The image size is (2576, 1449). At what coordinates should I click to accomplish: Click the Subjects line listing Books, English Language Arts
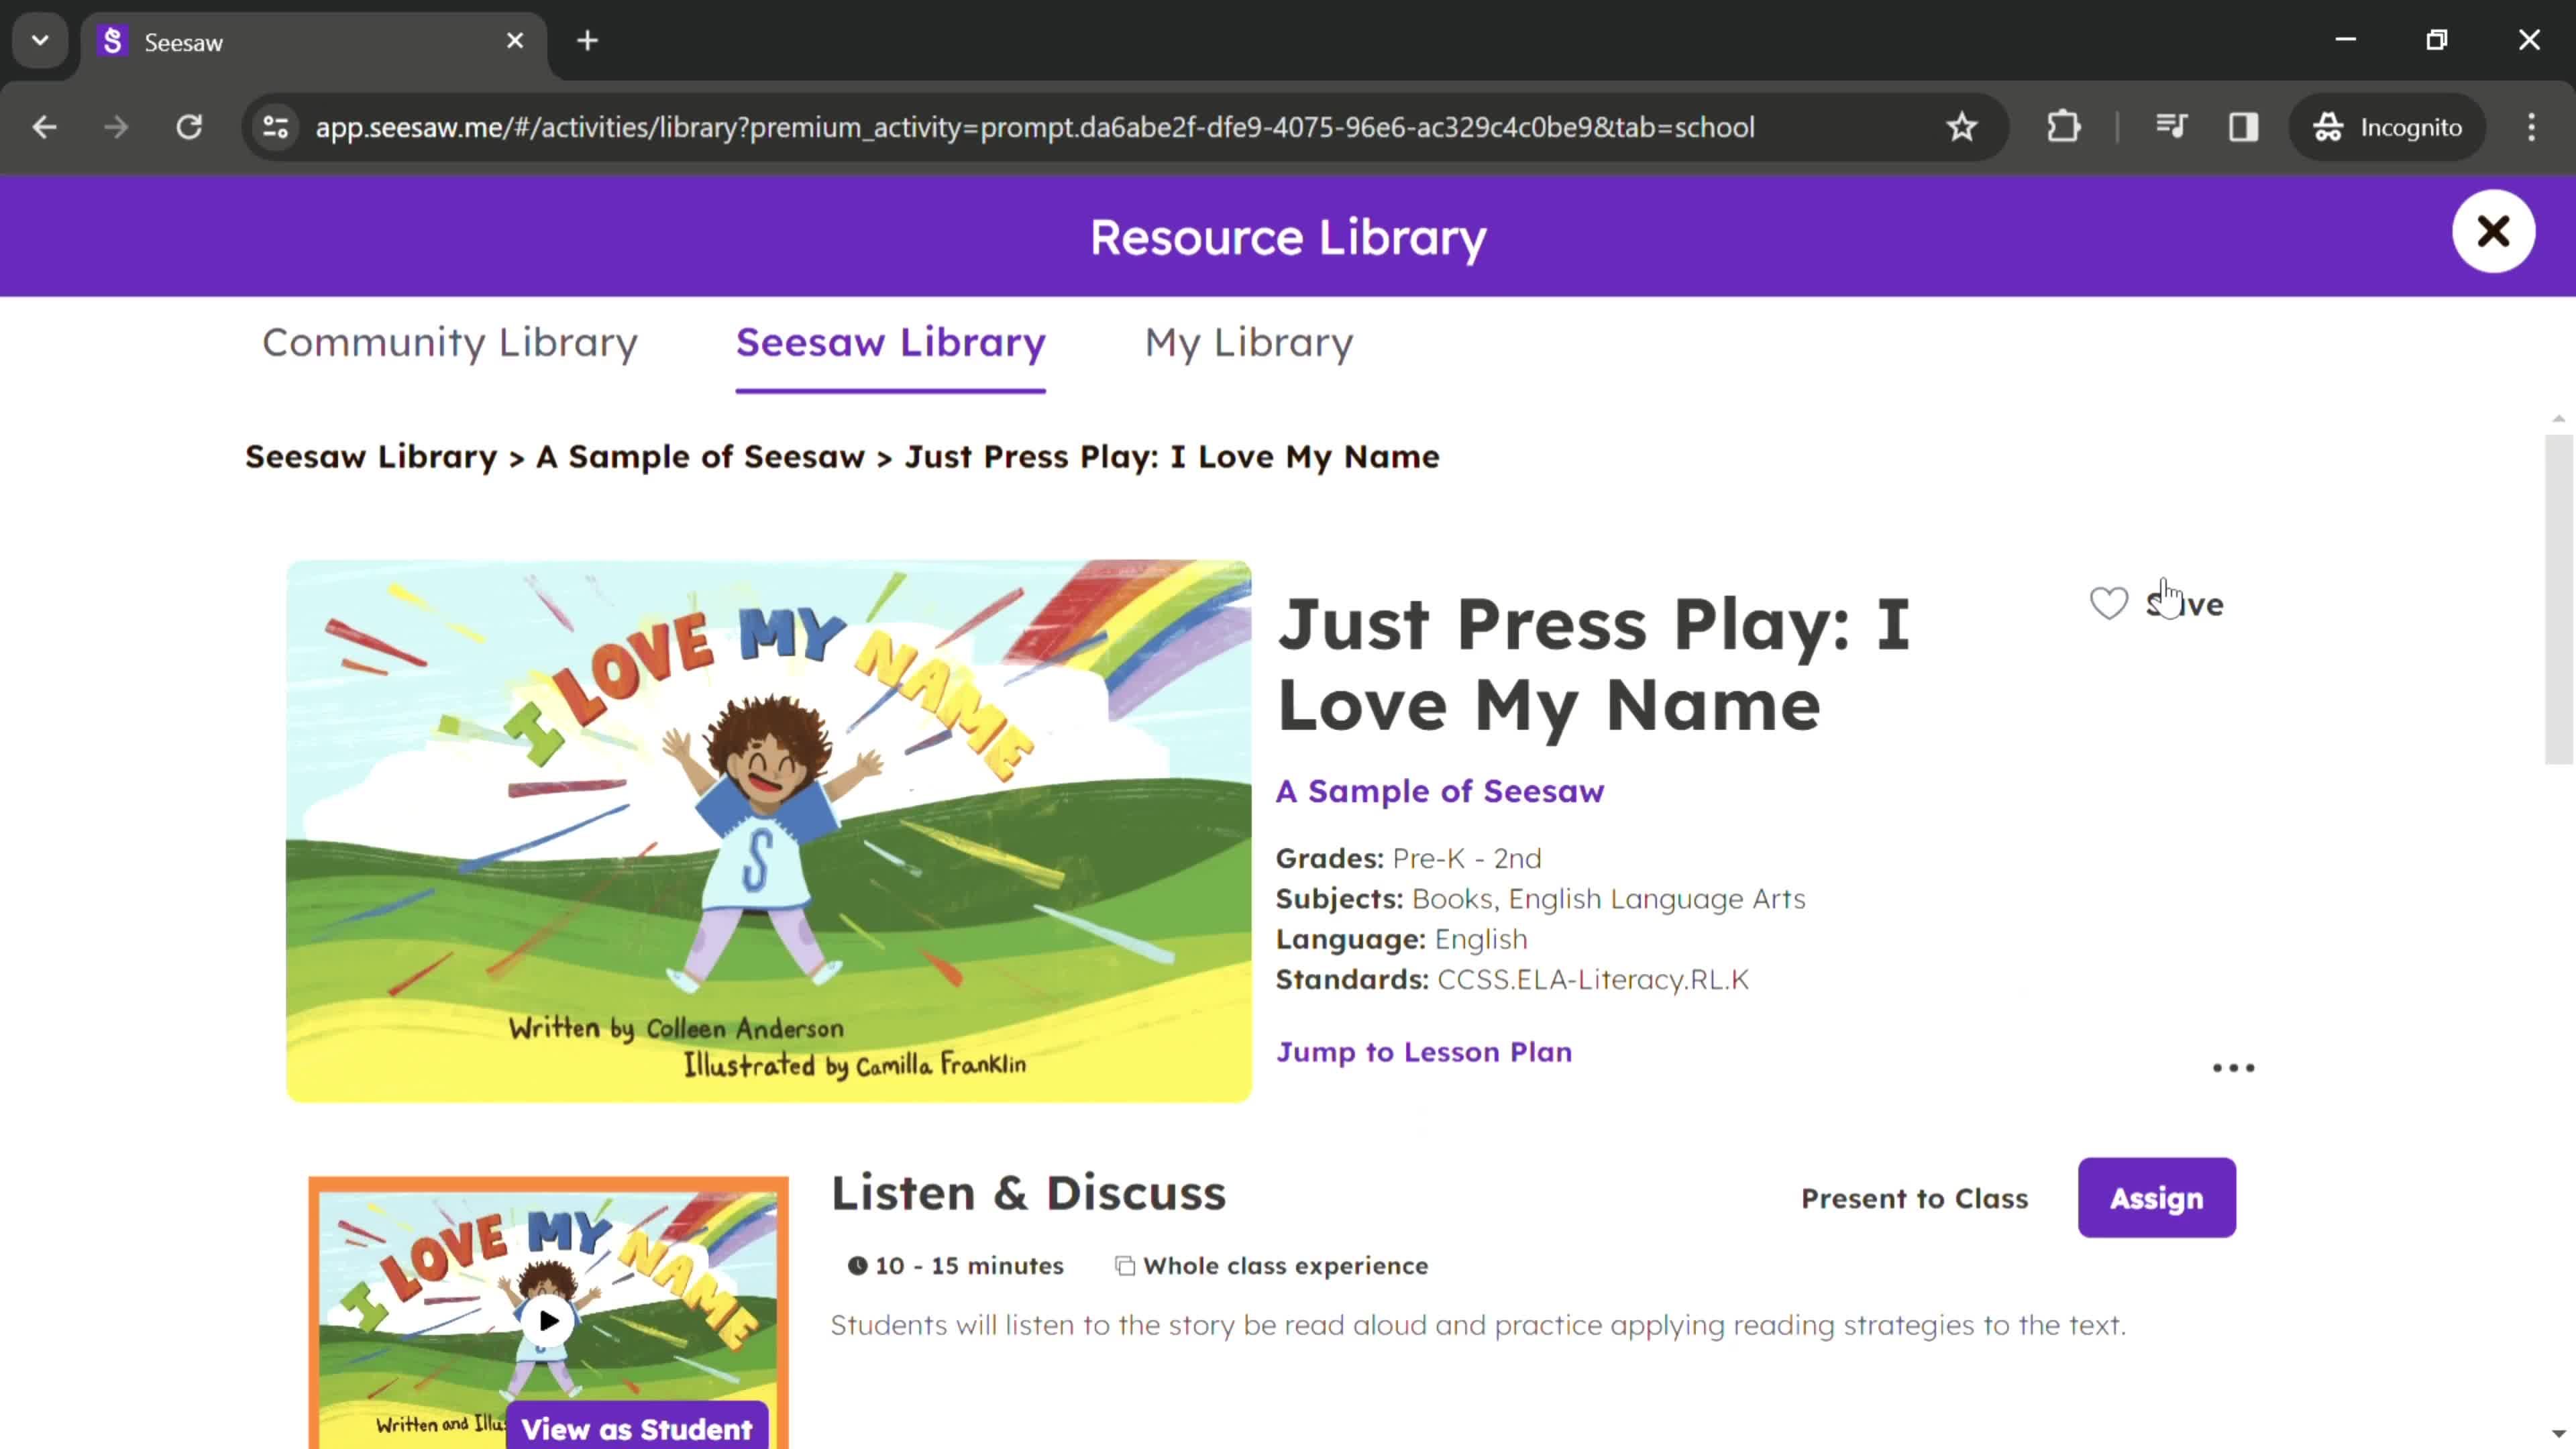[1540, 899]
